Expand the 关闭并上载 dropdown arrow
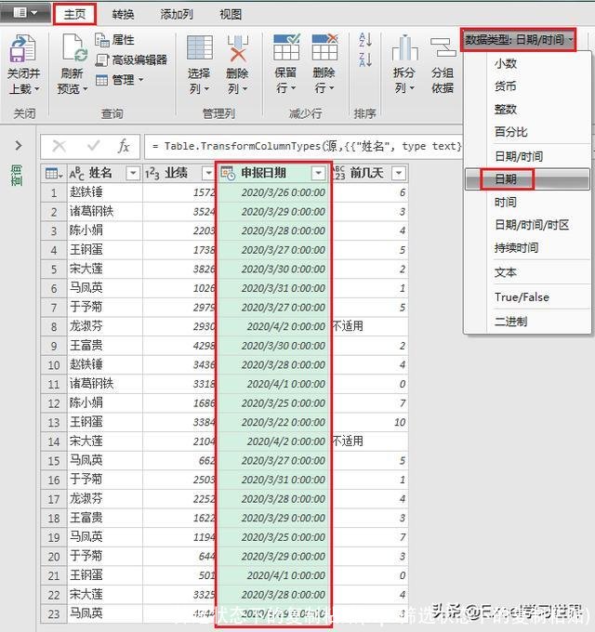 [x=37, y=89]
